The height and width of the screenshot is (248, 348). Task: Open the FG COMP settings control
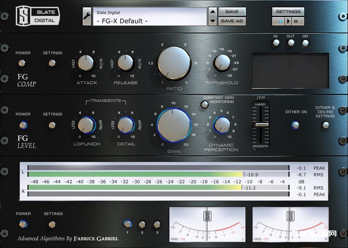tap(52, 63)
